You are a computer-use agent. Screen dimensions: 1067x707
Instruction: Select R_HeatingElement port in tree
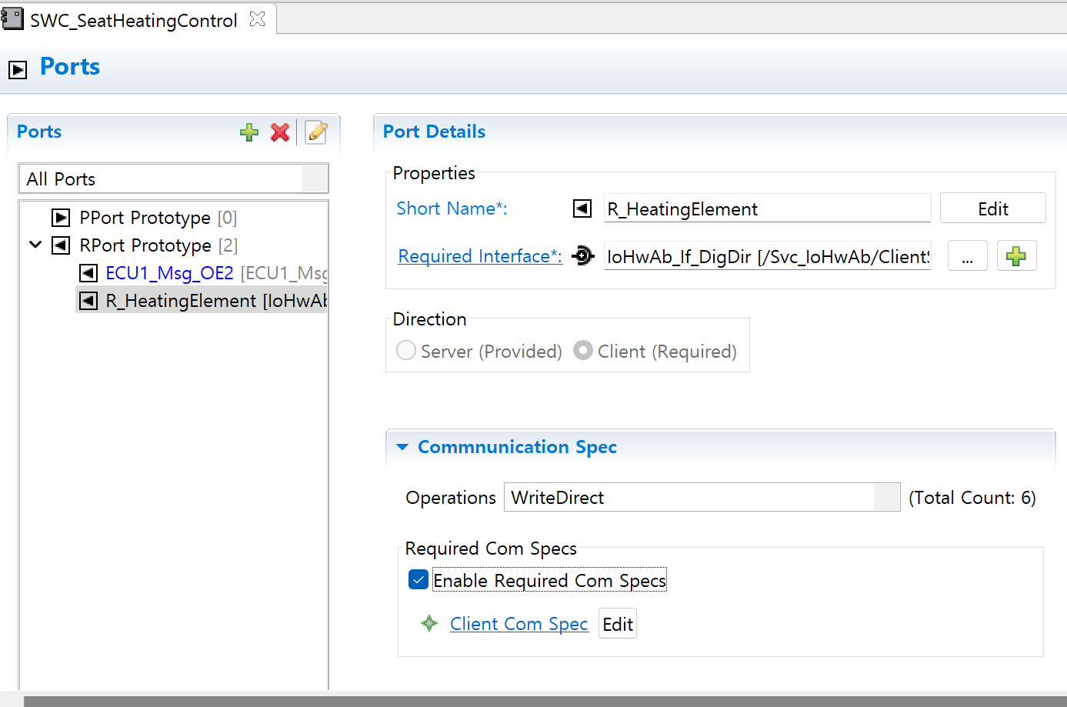tap(202, 301)
